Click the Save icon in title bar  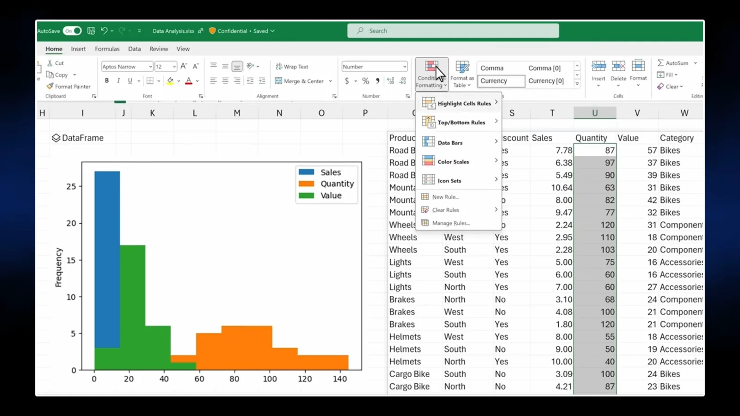click(x=91, y=31)
